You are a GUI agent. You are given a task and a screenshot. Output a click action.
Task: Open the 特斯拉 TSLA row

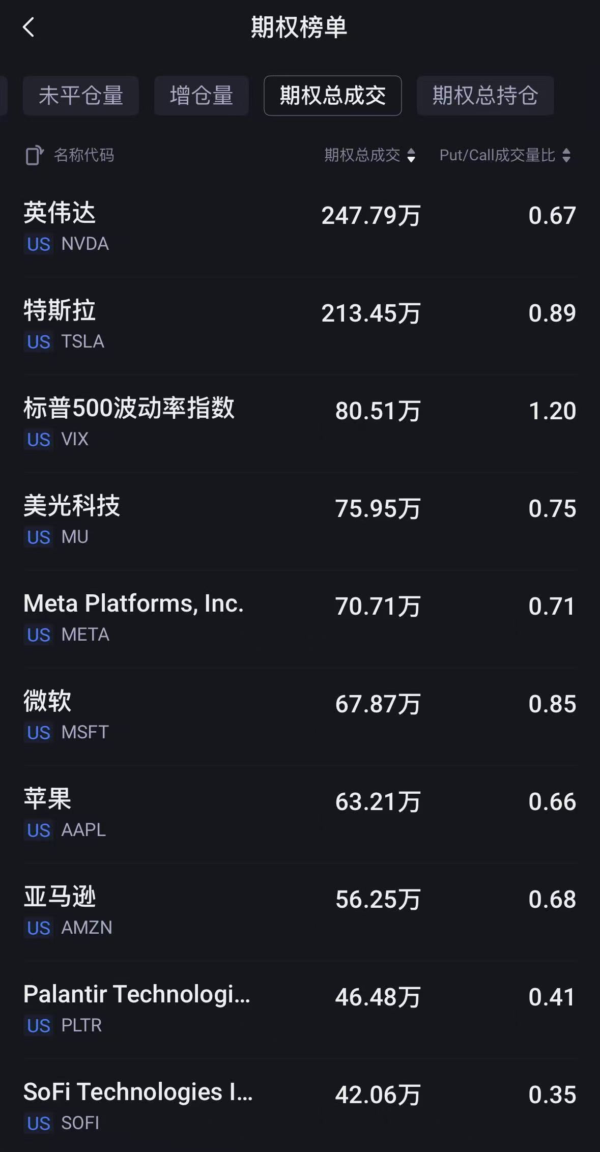[x=300, y=325]
